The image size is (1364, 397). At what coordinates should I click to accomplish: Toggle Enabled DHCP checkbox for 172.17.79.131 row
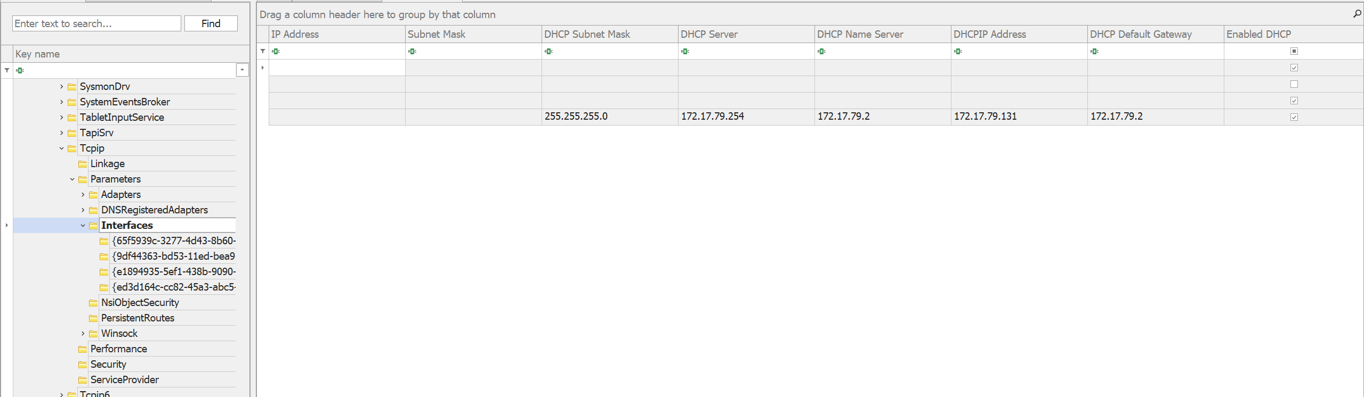point(1294,117)
